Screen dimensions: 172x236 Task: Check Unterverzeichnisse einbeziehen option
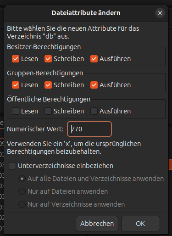pos(12,166)
